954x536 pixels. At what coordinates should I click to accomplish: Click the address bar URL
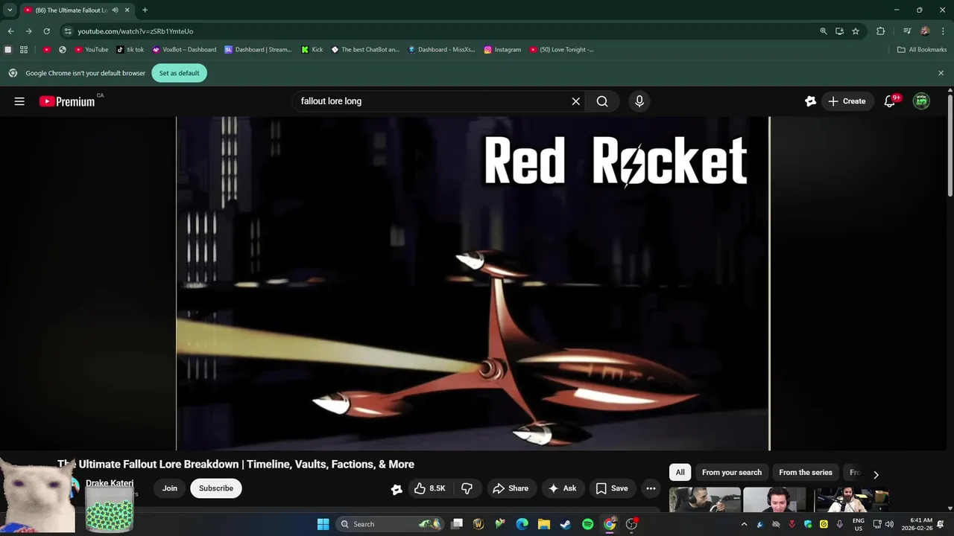click(136, 31)
